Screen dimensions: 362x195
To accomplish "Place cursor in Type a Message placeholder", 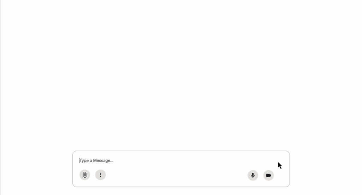I will click(x=97, y=160).
